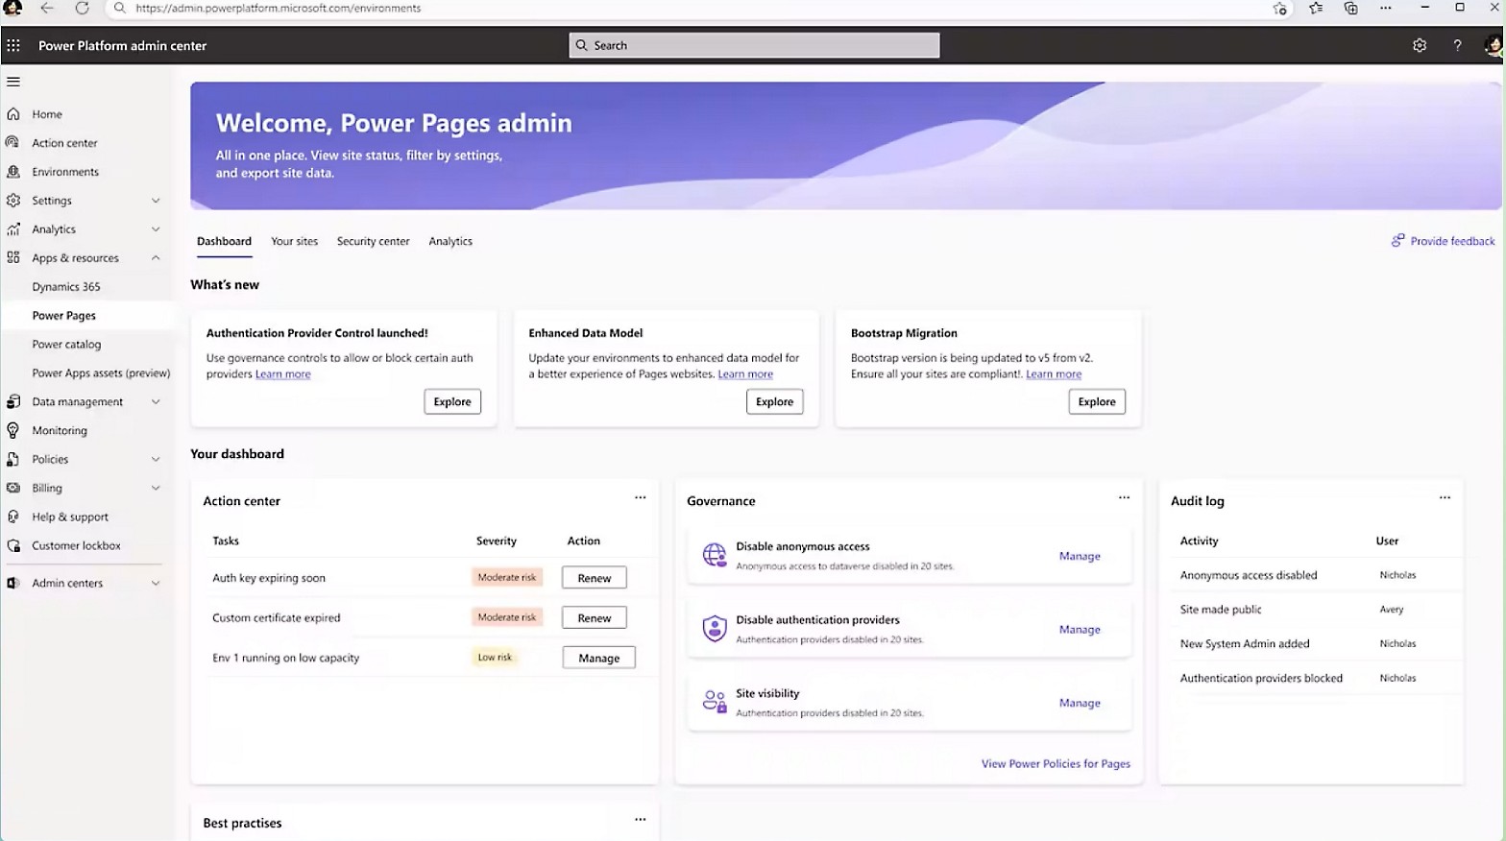Open Action center card more options
The height and width of the screenshot is (841, 1506).
pyautogui.click(x=641, y=497)
